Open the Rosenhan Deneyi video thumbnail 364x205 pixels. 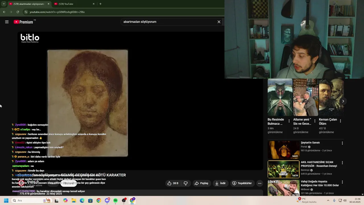point(283,169)
